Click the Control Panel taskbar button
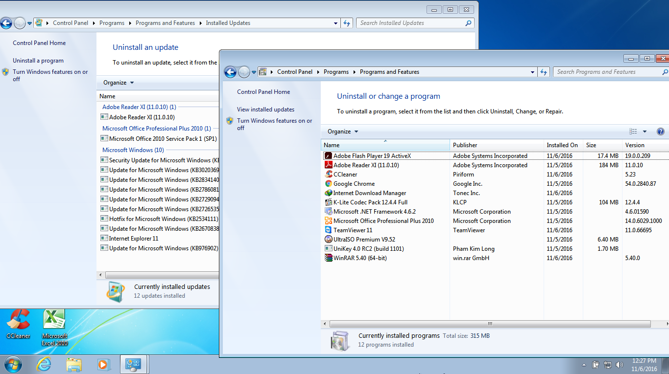This screenshot has width=669, height=374. tap(134, 364)
